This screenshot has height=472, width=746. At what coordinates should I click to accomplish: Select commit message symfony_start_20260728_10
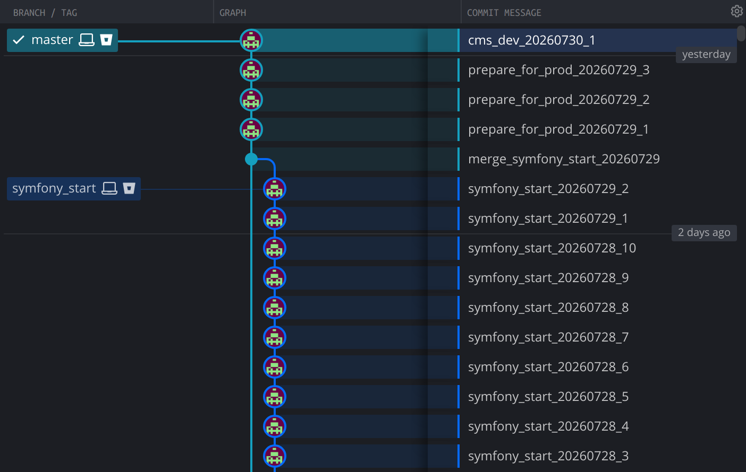tap(552, 248)
